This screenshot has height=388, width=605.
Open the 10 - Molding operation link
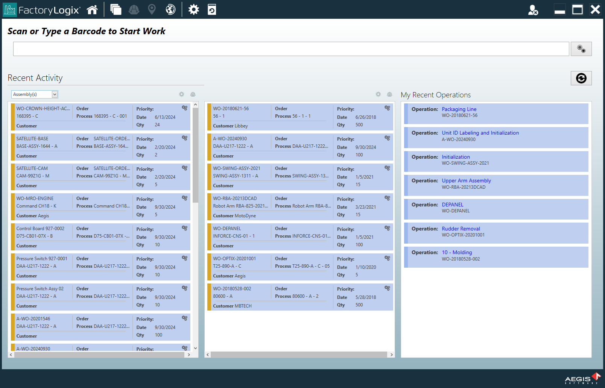click(x=457, y=252)
